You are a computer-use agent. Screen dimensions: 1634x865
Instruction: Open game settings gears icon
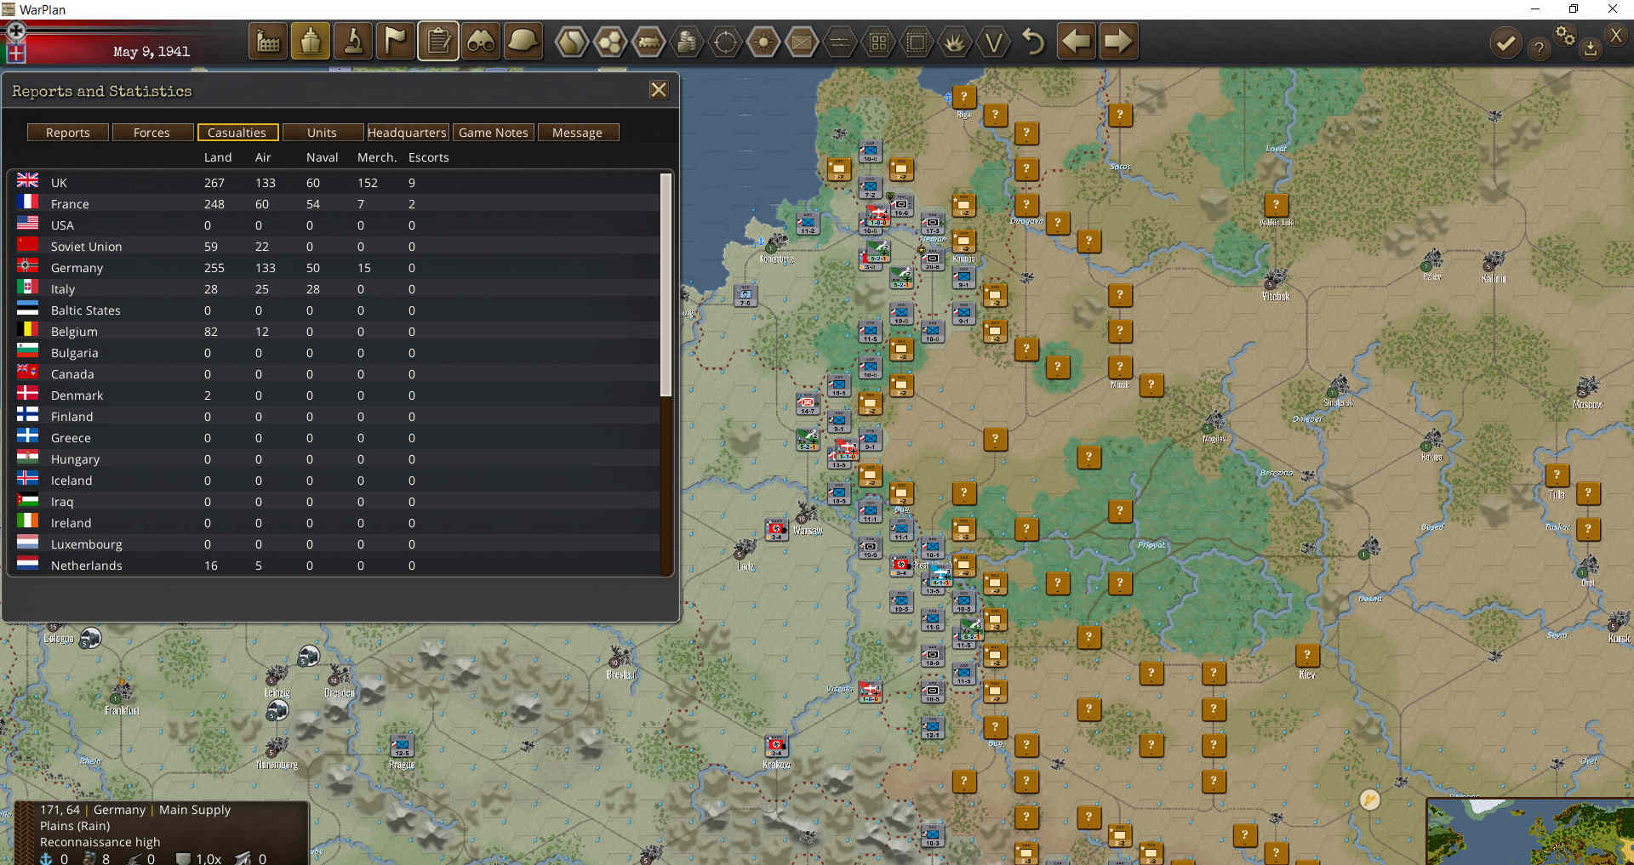pyautogui.click(x=1565, y=35)
